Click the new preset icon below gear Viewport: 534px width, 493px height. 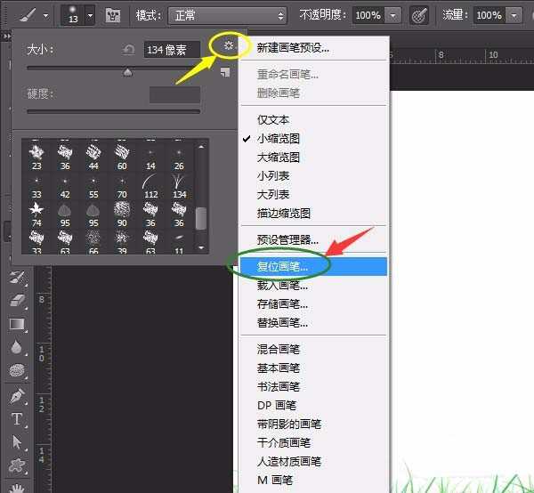[225, 72]
